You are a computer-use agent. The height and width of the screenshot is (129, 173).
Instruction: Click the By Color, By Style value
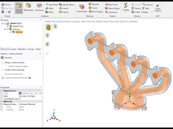[27, 96]
